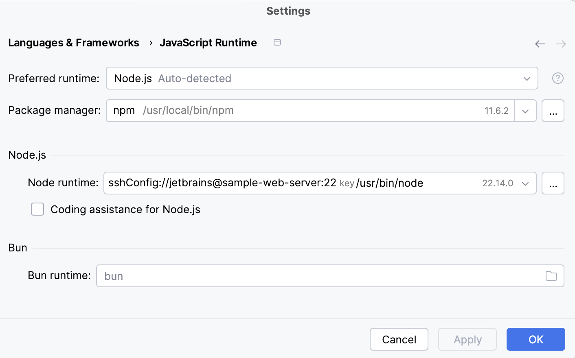Click the help question mark icon

(558, 78)
